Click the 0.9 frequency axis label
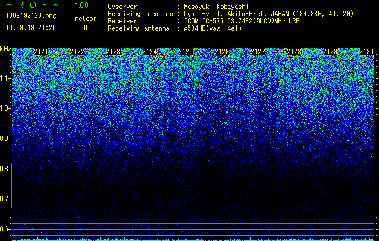The width and height of the screenshot is (379, 241). (x=5, y=139)
